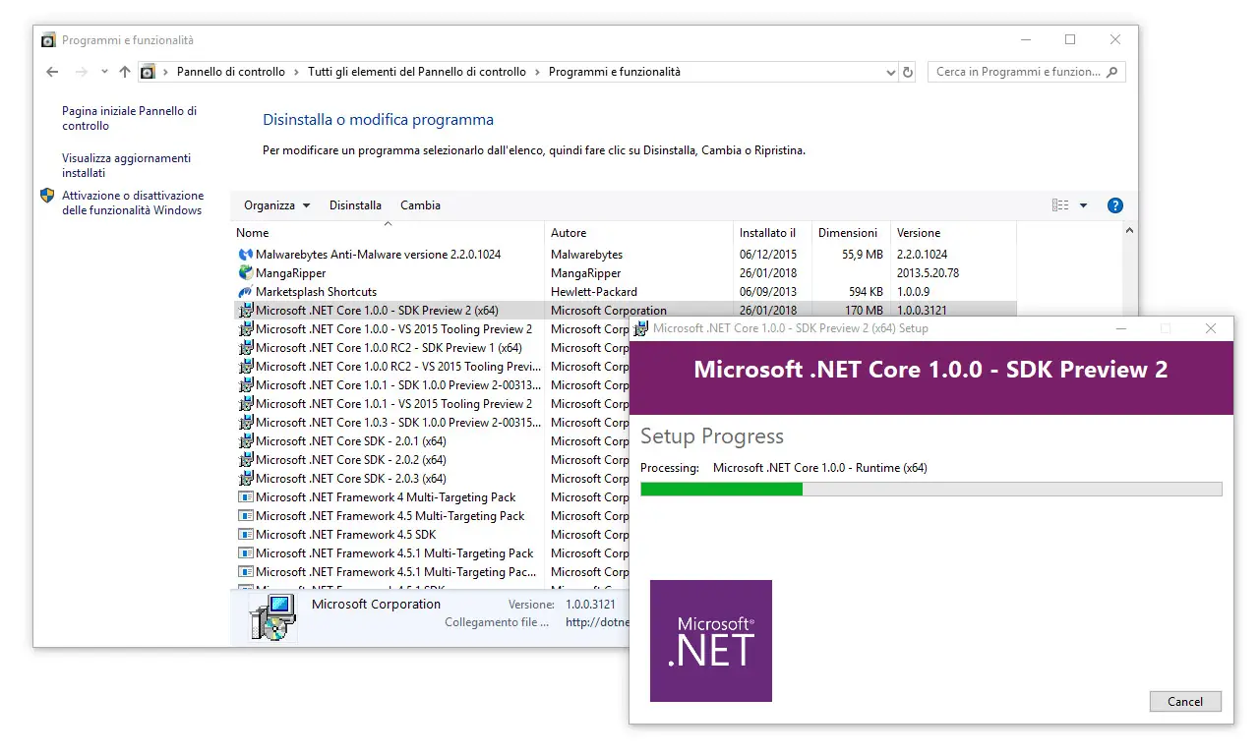Refresh the Programmi e funzionalità list

[908, 72]
